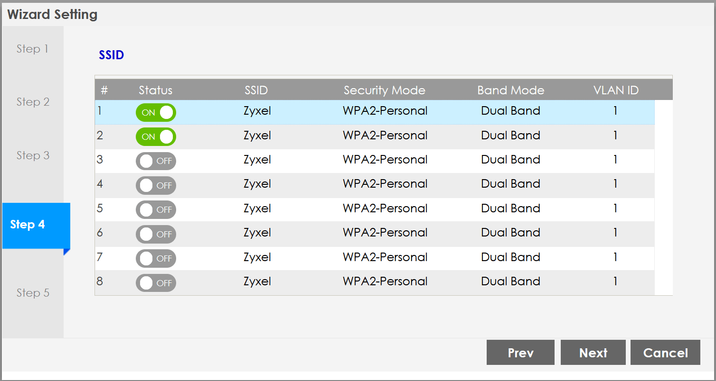This screenshot has height=381, width=716.
Task: Cancel the wizard setup
Action: click(665, 353)
